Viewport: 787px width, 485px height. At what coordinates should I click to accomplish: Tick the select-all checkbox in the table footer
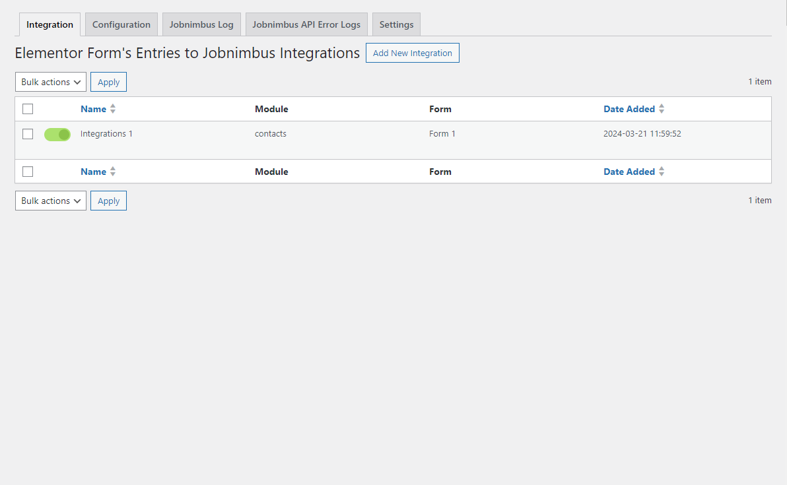(x=28, y=172)
